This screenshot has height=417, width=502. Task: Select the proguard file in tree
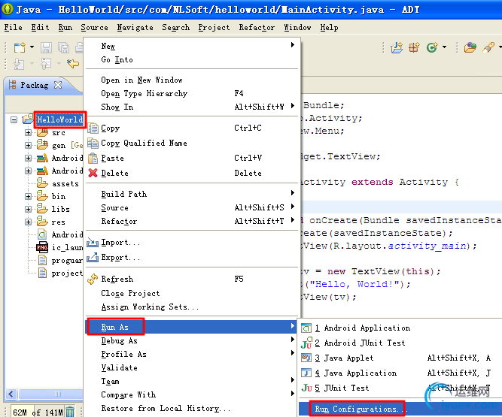67,261
